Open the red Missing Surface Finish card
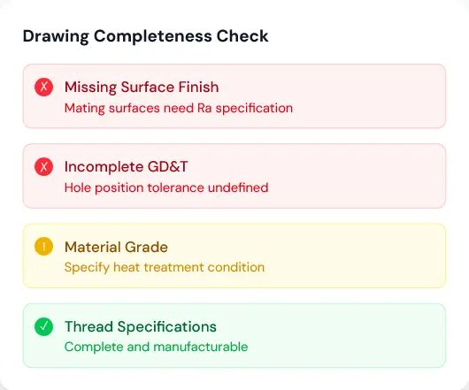469x390 pixels. coord(234,96)
